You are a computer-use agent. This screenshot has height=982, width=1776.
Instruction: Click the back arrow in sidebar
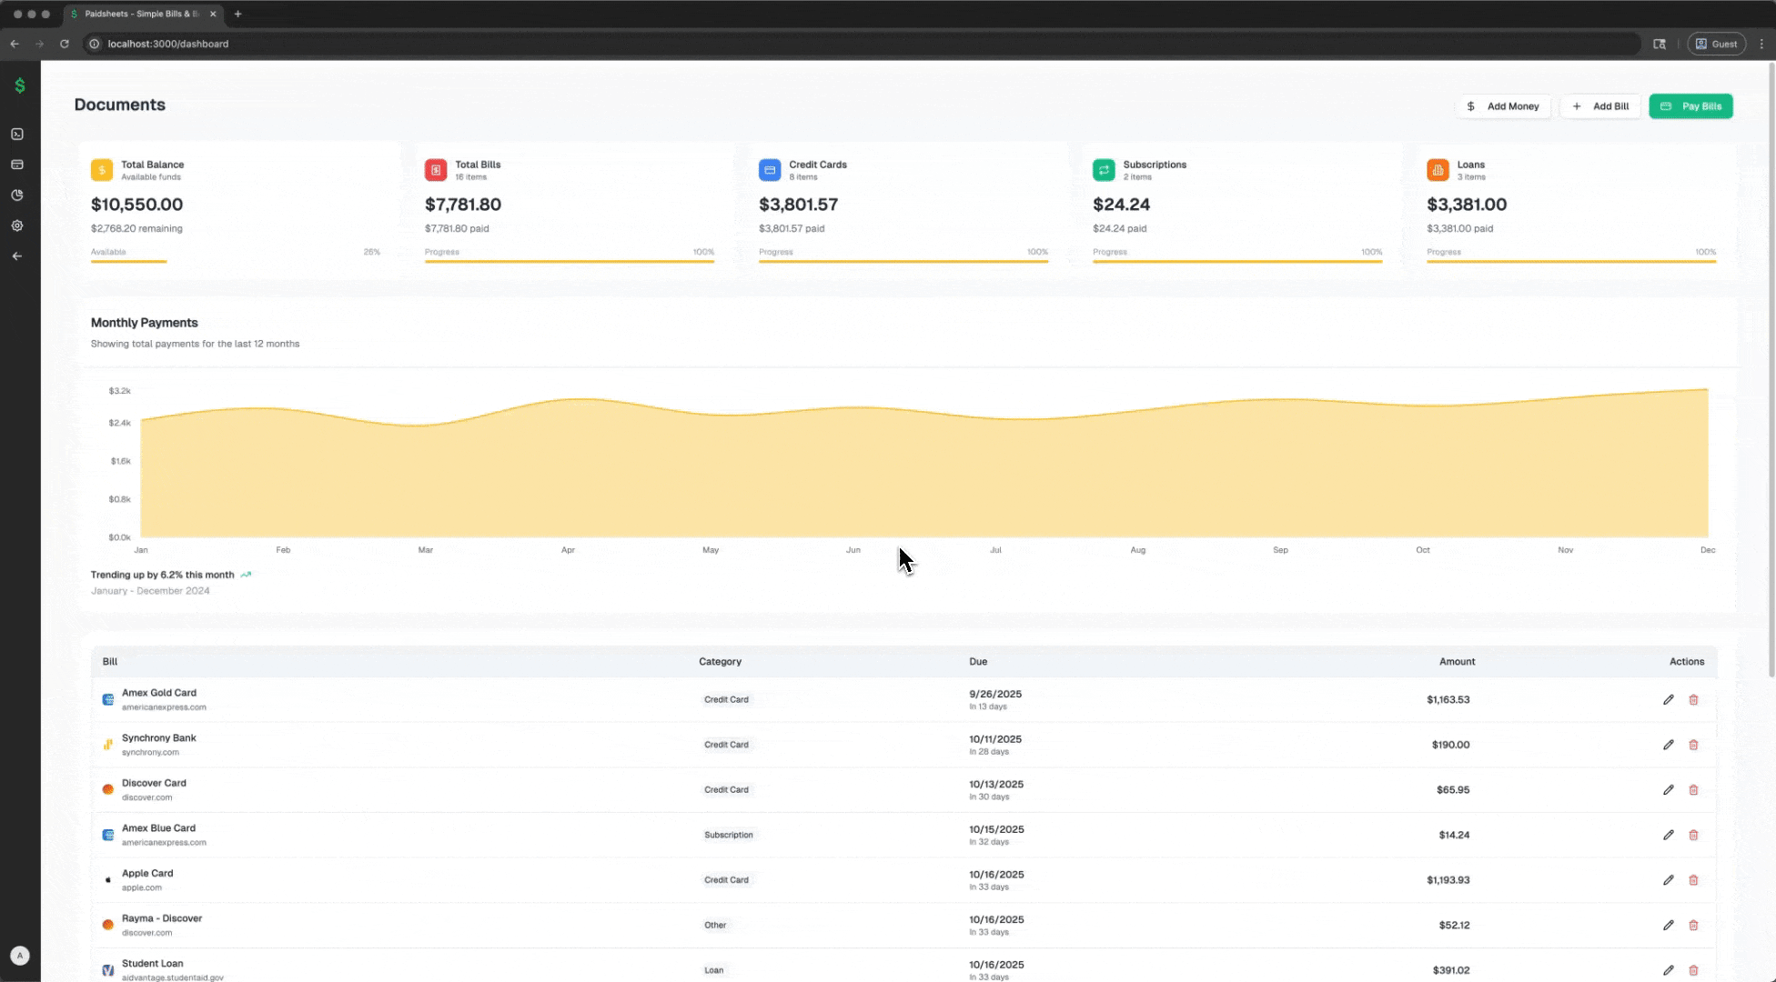tap(17, 256)
